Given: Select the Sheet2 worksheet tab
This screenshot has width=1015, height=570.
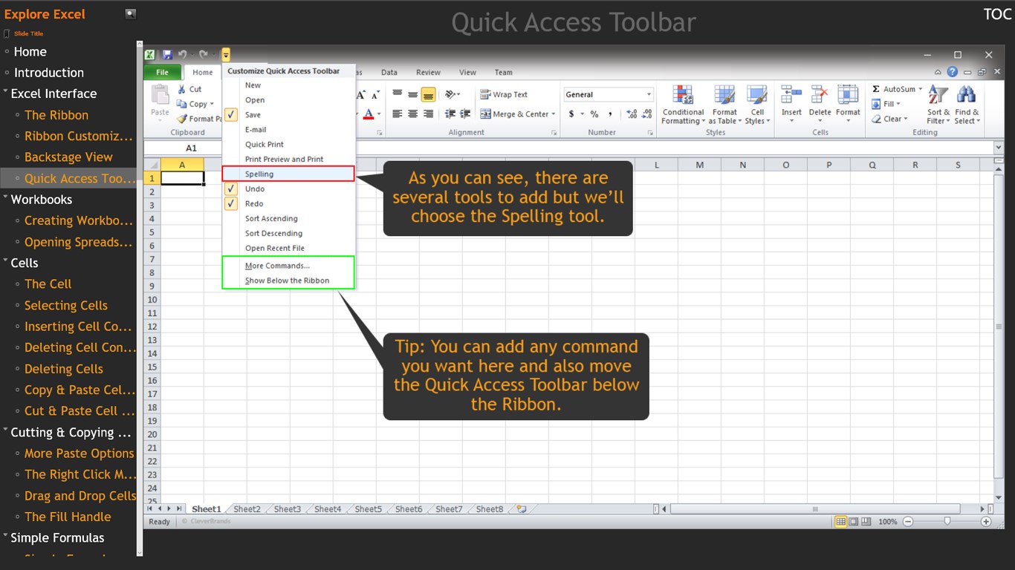Looking at the screenshot, I should (247, 509).
